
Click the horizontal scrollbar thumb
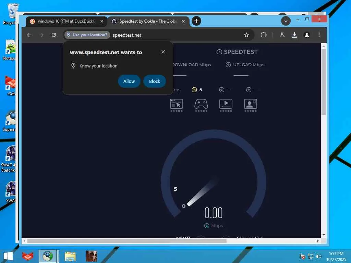click(127, 241)
